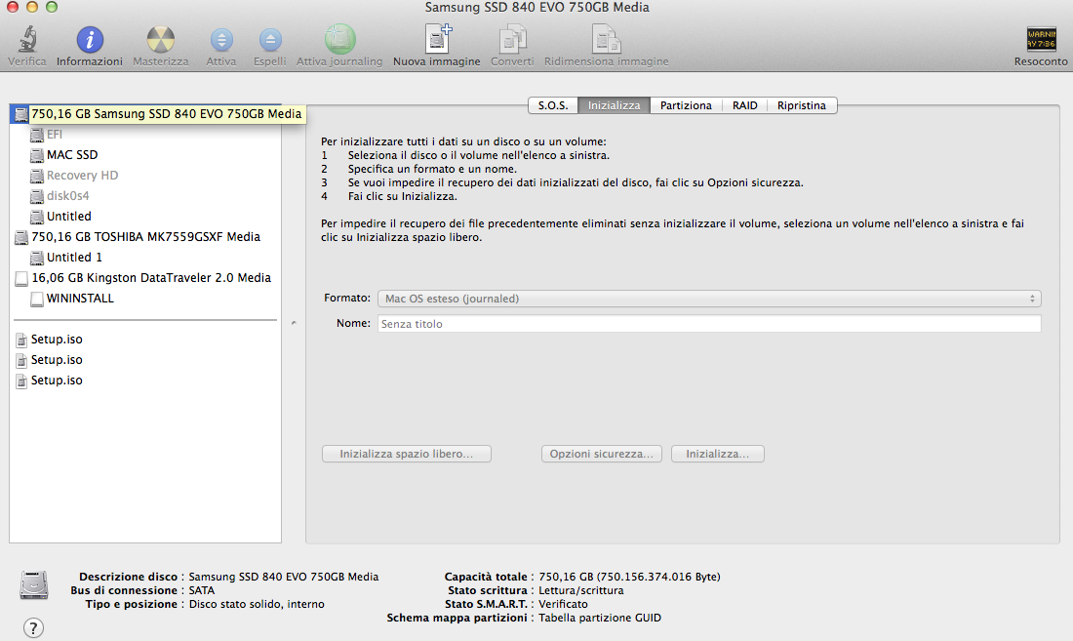Image resolution: width=1073 pixels, height=641 pixels.
Task: Select the second Setup.iso image
Action: tap(57, 361)
